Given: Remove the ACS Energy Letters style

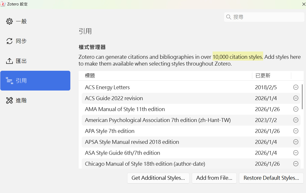Looking at the screenshot, I should (x=296, y=87).
